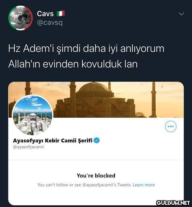The image size is (192, 207).
Task: Click the 'Allah'ın evinden kovulduk lan' line
Action: pos(73,64)
